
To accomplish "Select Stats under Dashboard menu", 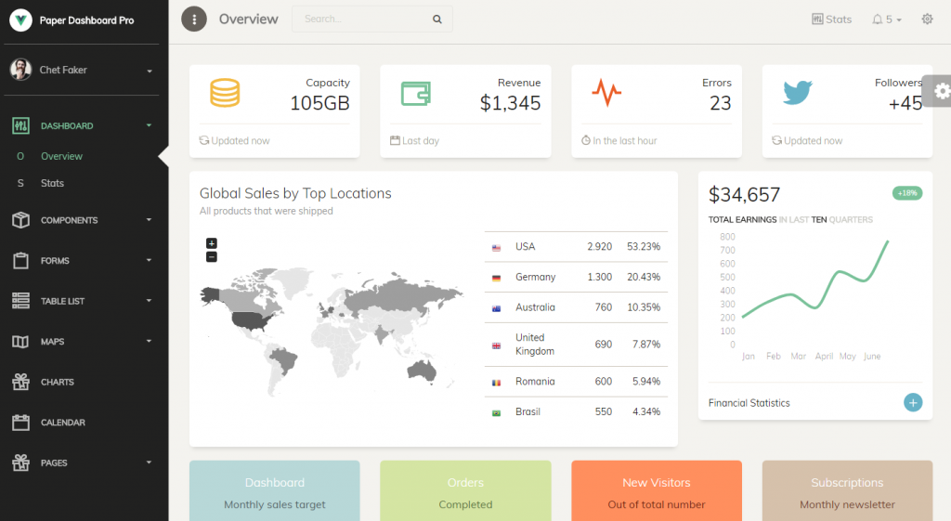I will (x=52, y=183).
